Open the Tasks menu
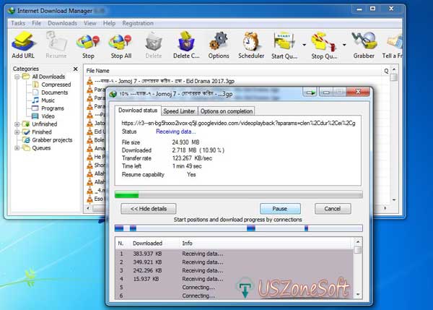Image resolution: width=433 pixels, height=310 pixels. pyautogui.click(x=18, y=23)
